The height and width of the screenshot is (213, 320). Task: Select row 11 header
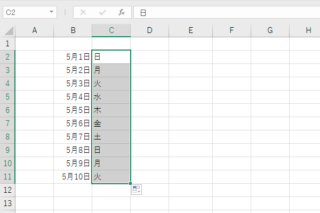tap(7, 177)
